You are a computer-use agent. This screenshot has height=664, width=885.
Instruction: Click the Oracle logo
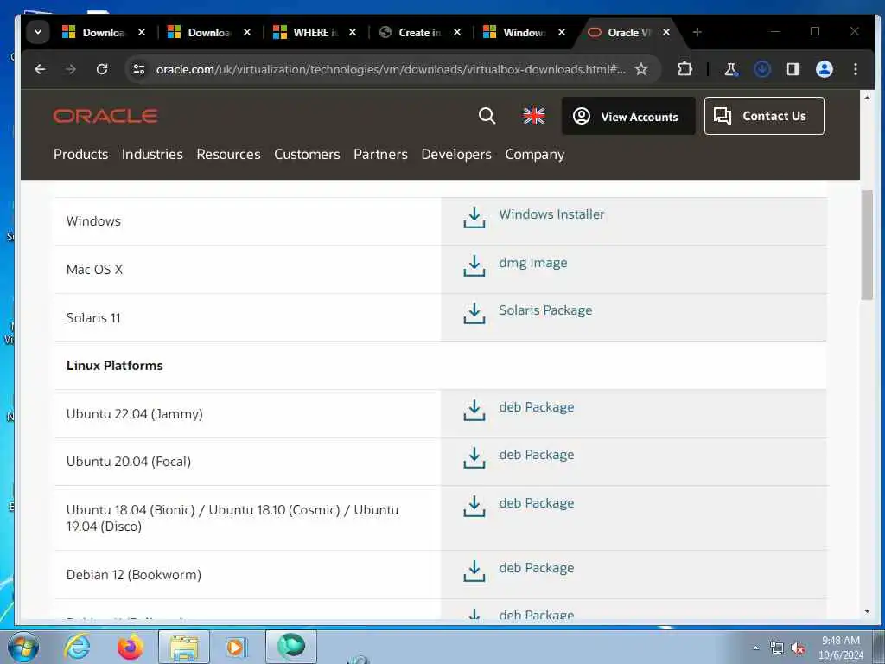105,116
